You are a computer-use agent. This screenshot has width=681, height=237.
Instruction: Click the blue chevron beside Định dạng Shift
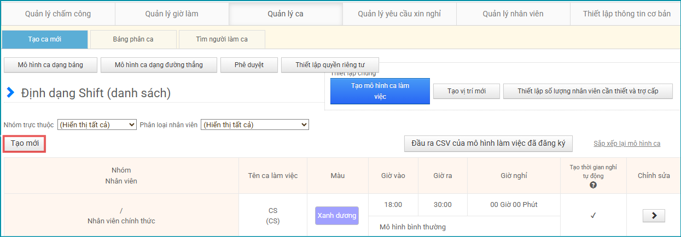10,93
